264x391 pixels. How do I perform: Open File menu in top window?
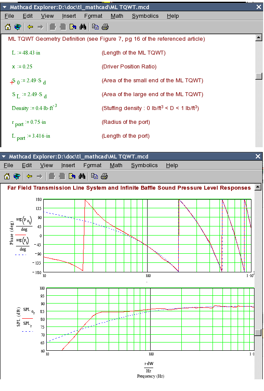point(9,16)
